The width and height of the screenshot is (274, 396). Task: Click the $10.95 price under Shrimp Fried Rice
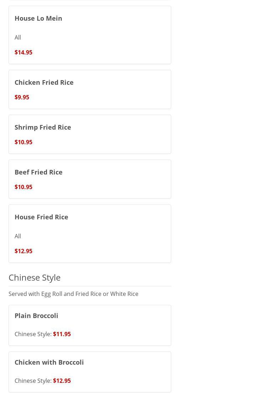(23, 142)
